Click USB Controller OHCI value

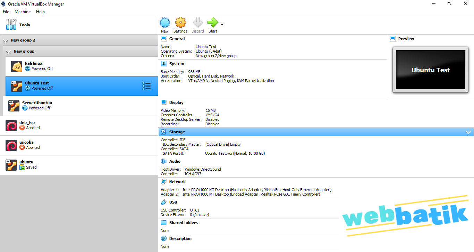click(x=194, y=210)
